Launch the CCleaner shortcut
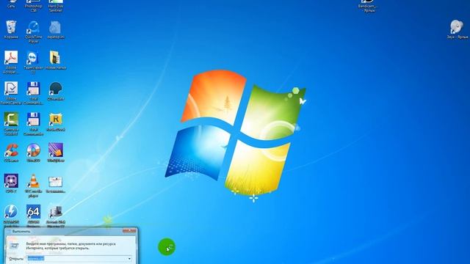The image size is (470, 264). (11, 153)
